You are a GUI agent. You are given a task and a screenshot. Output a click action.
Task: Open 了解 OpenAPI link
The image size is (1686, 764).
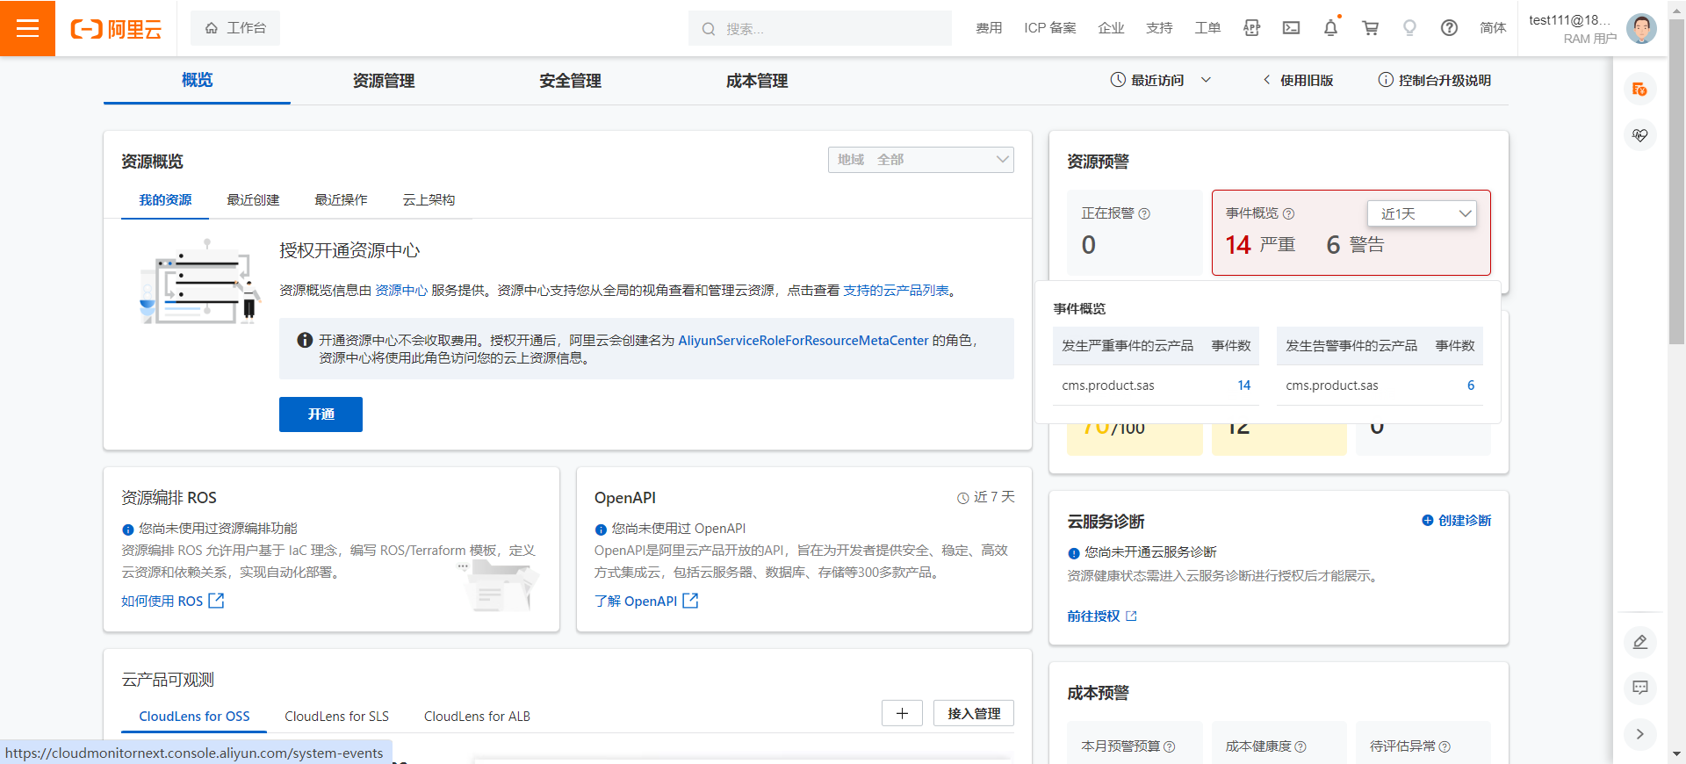[x=646, y=602]
